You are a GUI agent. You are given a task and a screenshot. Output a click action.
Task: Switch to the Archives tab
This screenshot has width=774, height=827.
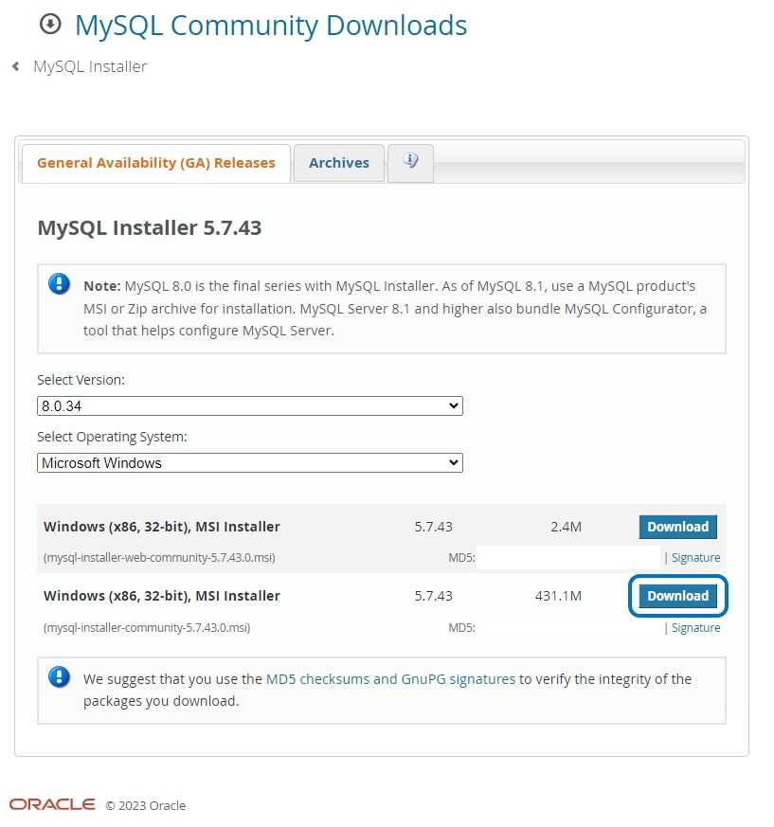(339, 163)
